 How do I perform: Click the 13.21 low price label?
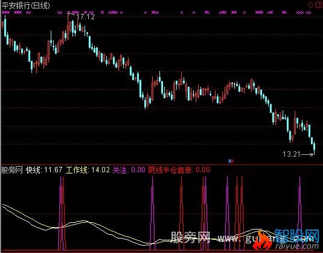click(292, 154)
